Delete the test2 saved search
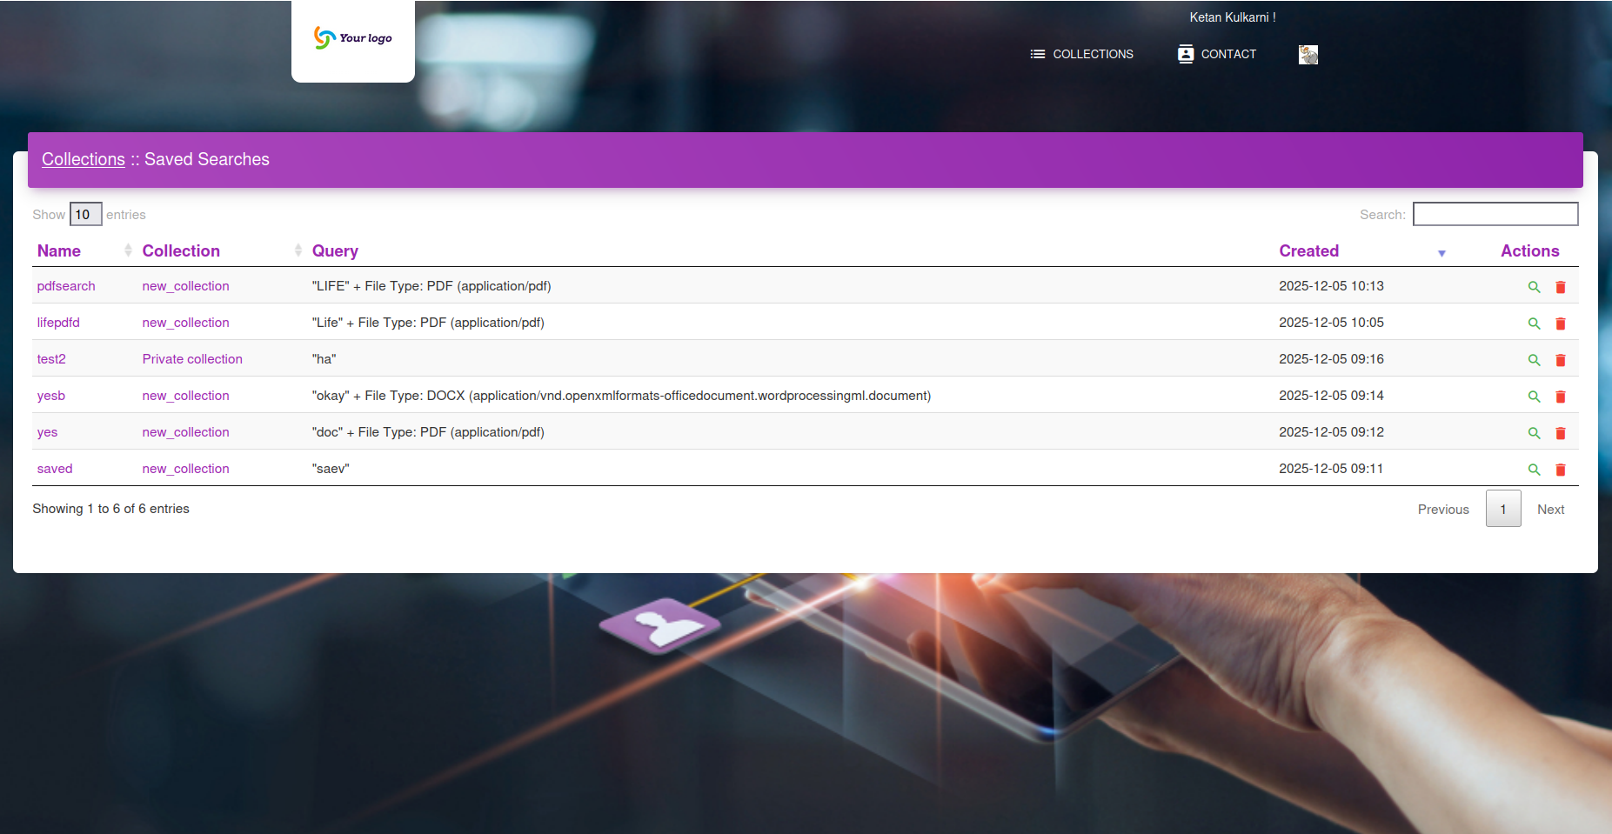 pyautogui.click(x=1560, y=360)
